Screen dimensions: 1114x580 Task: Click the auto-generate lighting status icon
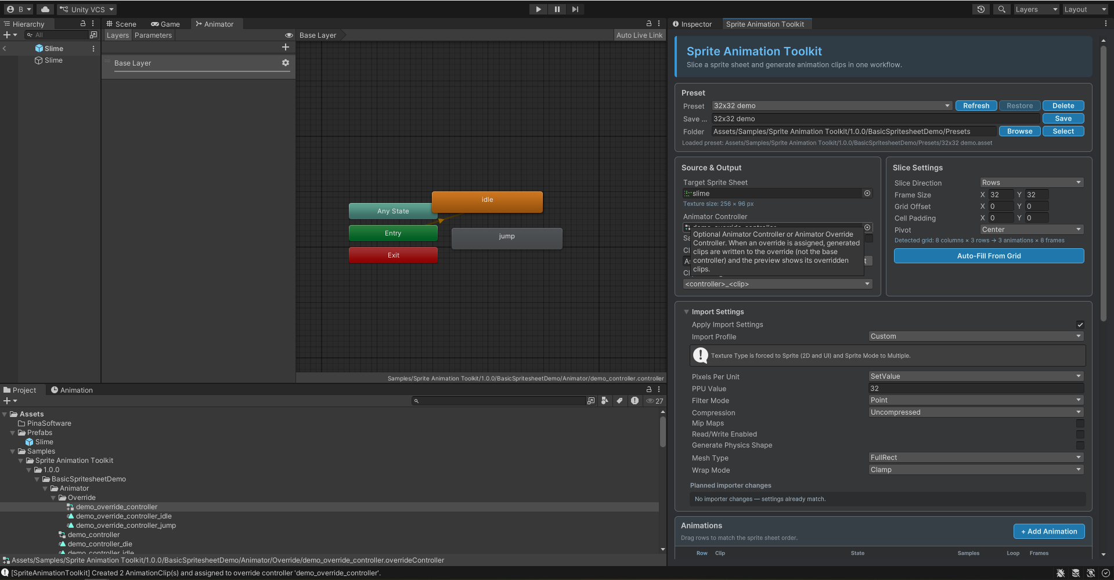[1091, 573]
